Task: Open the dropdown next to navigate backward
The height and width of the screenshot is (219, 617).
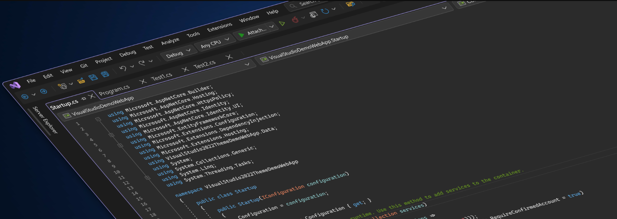Action: click(33, 94)
